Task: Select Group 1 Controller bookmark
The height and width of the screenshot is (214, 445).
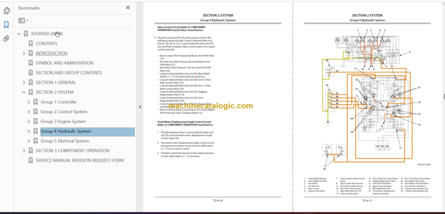Action: pyautogui.click(x=59, y=102)
